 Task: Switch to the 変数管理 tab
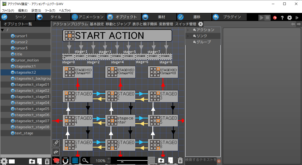pos(166,24)
